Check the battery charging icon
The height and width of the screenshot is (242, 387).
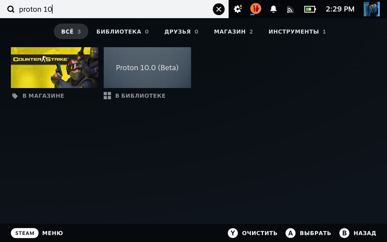tap(310, 9)
